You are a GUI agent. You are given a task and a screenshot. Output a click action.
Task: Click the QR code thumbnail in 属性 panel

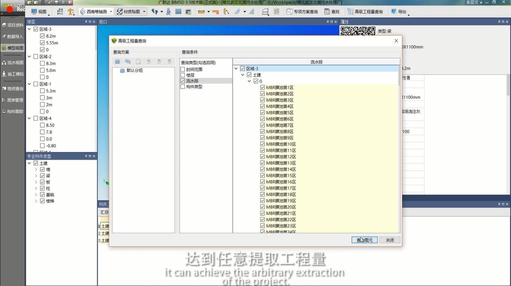(x=357, y=31)
